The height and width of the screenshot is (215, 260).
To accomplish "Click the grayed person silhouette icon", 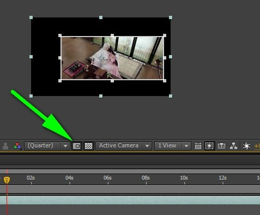I will pyautogui.click(x=5, y=146).
